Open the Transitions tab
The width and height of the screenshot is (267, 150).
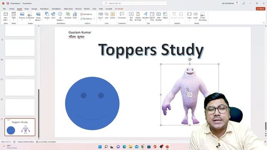(44, 9)
